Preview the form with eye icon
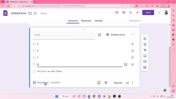176x99 pixels. pyautogui.click(x=124, y=12)
